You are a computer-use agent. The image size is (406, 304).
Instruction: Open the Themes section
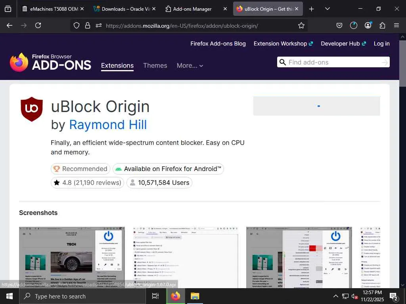(155, 66)
